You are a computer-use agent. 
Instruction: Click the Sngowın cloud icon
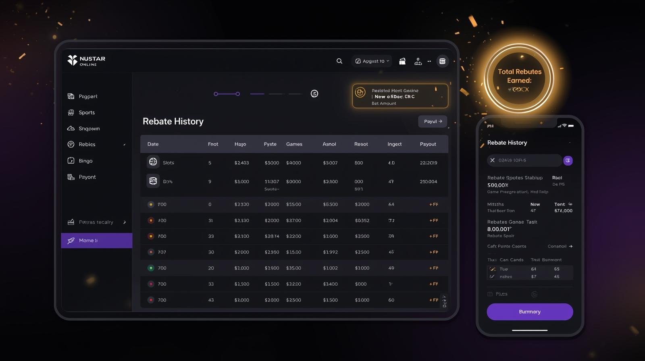pos(71,128)
